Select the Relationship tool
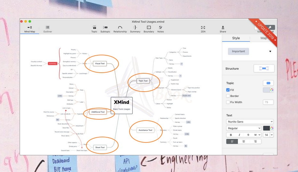The image size is (298, 172). 120,29
